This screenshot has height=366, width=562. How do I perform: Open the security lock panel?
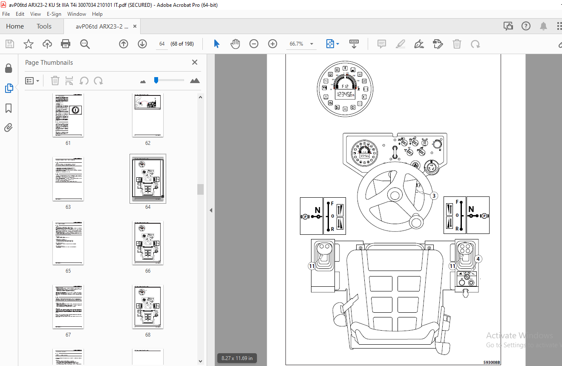coord(9,68)
